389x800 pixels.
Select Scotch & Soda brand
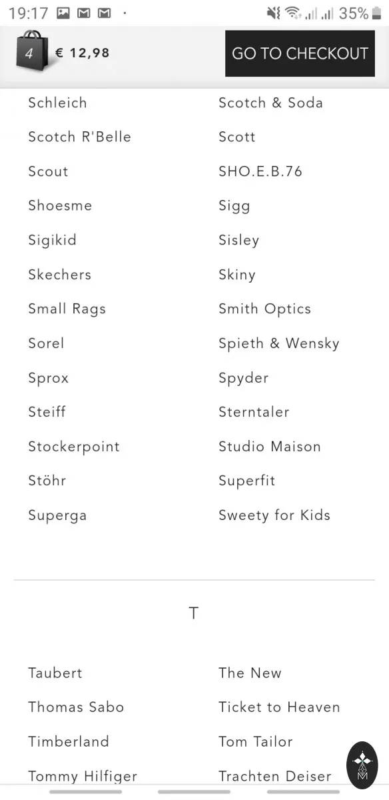click(270, 103)
